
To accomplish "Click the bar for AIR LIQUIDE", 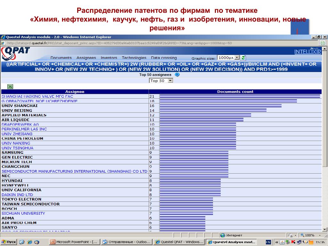I will coord(201,120).
